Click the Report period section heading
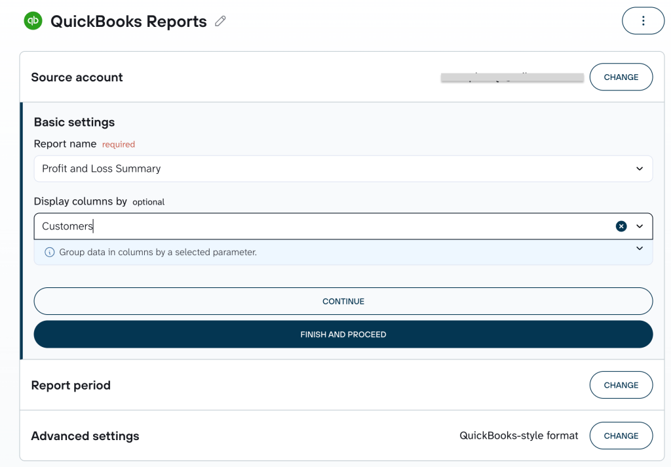671x467 pixels. pyautogui.click(x=71, y=385)
